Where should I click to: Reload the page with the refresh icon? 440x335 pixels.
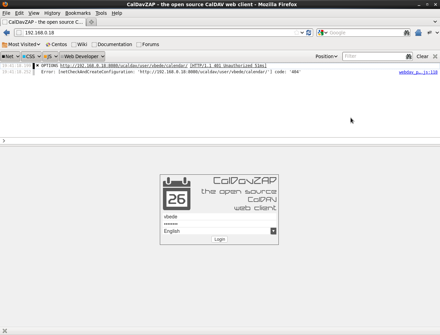pyautogui.click(x=309, y=33)
